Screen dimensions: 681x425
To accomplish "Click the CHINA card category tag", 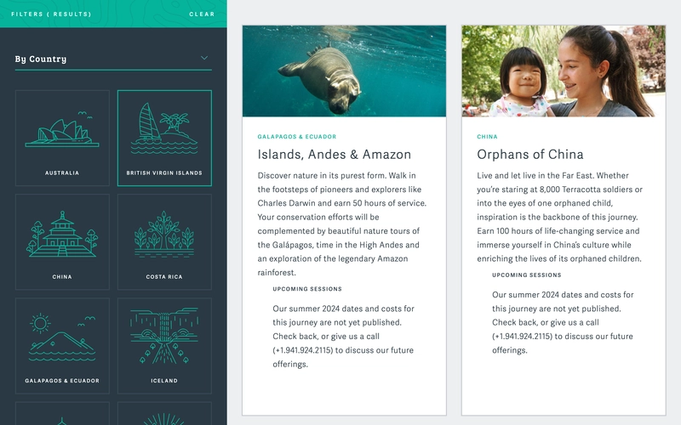I will tap(487, 137).
